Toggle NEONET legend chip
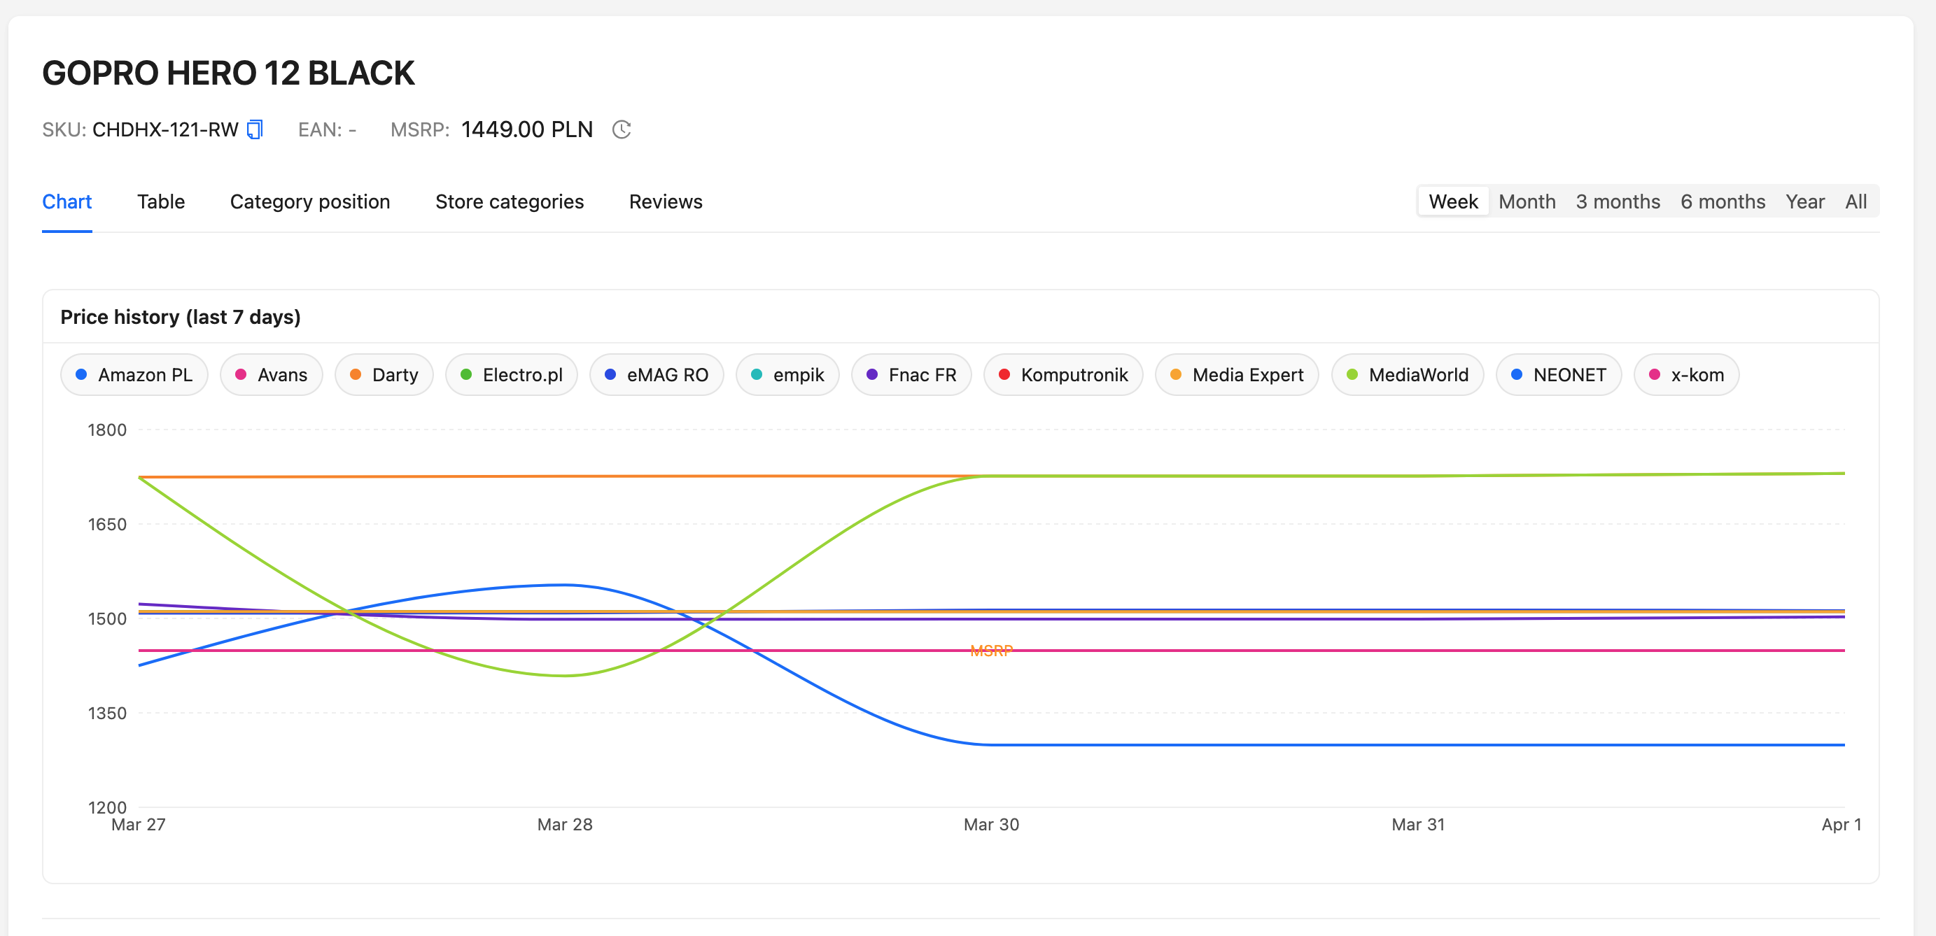1936x936 pixels. click(x=1558, y=375)
